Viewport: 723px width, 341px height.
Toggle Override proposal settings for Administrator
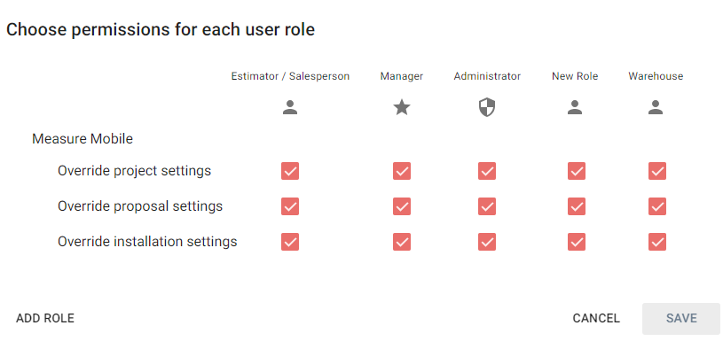pos(487,206)
